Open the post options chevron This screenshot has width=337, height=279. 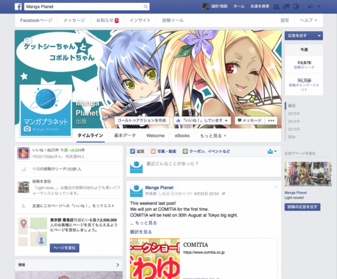click(x=276, y=187)
